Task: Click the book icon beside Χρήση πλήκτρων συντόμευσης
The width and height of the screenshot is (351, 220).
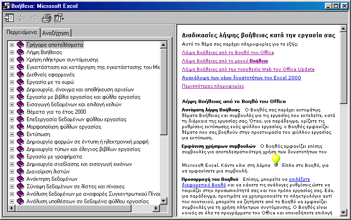Action: [x=21, y=60]
